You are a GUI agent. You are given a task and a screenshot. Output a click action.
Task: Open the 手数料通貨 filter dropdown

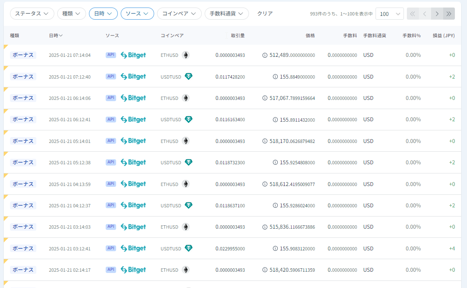pos(227,14)
